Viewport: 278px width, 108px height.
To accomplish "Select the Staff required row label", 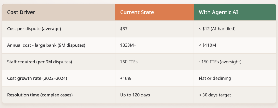I will pos(39,62).
